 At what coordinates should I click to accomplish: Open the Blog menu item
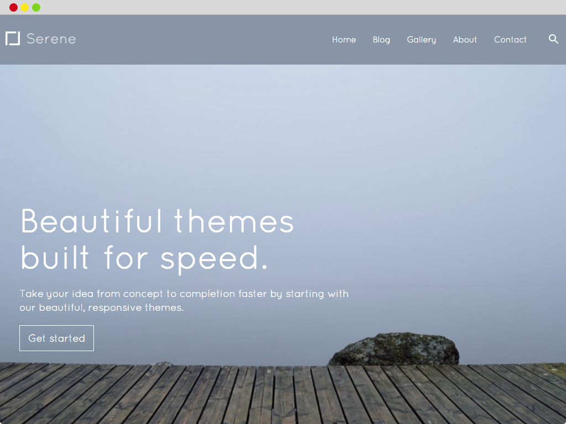(x=381, y=40)
